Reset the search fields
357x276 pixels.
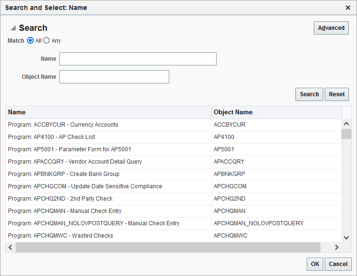(337, 94)
